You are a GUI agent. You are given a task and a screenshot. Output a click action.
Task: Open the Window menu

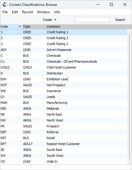point(43,12)
